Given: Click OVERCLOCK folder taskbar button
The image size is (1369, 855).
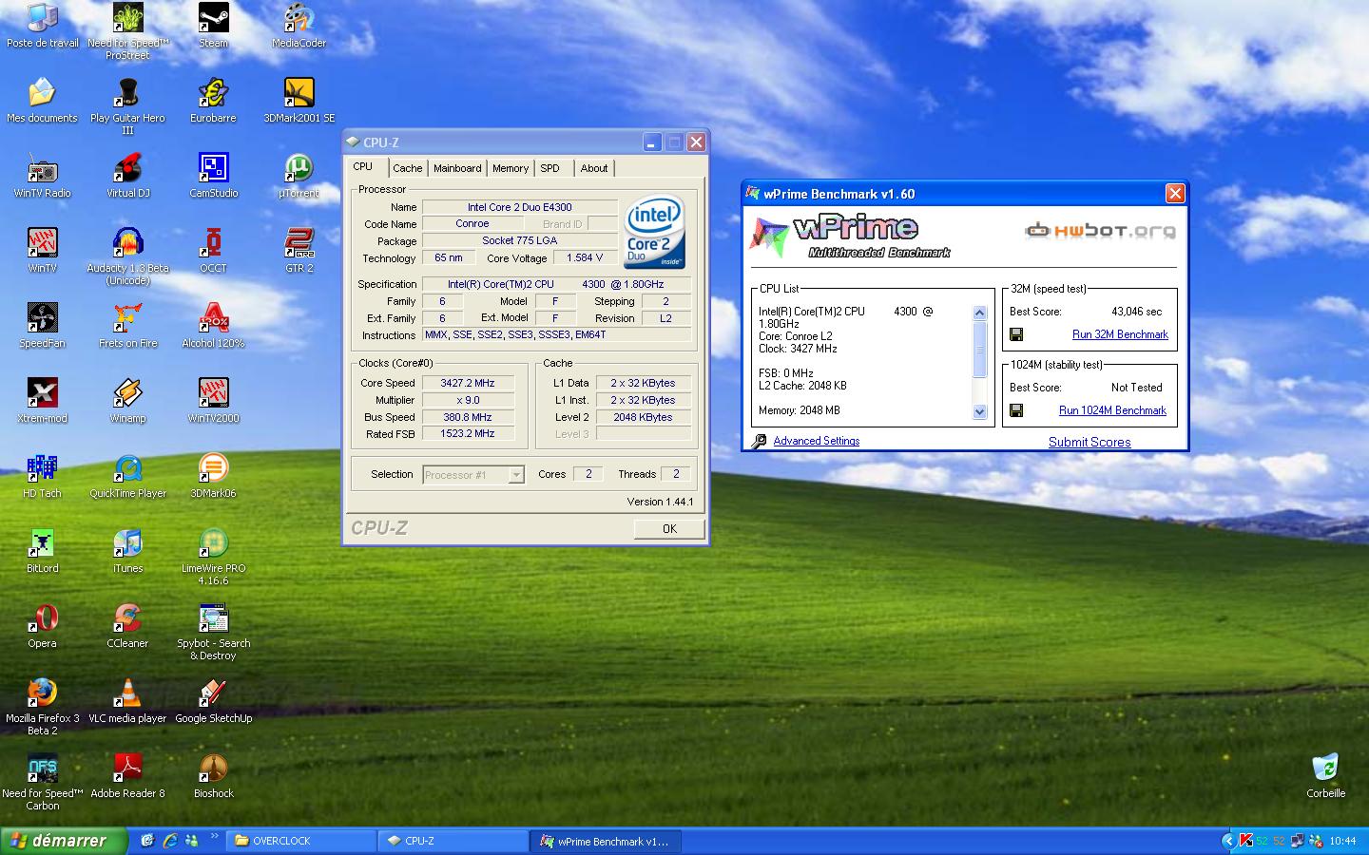Looking at the screenshot, I should coord(300,841).
